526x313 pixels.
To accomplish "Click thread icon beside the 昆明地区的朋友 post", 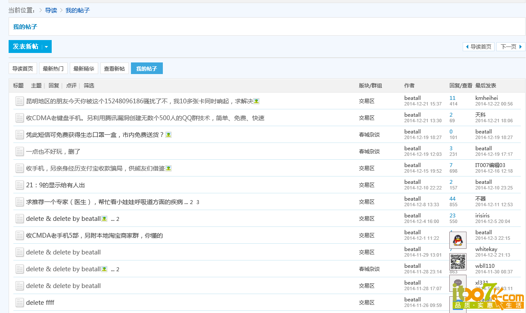I will 19,101.
